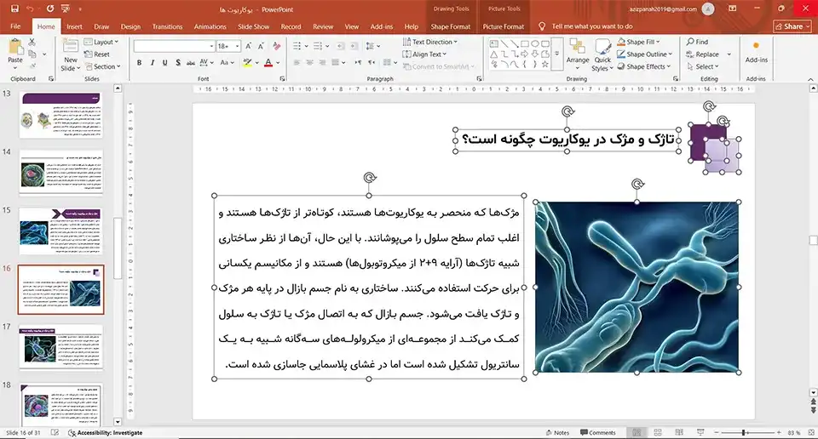
Task: Toggle Strikethrough formatting
Action: [190, 62]
